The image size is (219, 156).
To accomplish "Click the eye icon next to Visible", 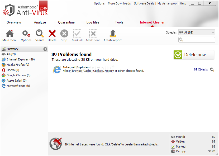I will pos(173,141).
